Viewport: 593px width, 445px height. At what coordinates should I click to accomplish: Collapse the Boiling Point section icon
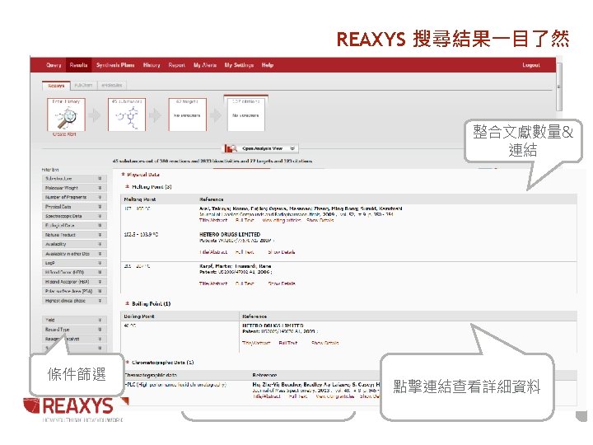127,303
